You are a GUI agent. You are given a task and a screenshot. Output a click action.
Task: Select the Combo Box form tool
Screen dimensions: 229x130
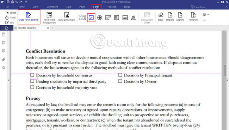point(108,18)
